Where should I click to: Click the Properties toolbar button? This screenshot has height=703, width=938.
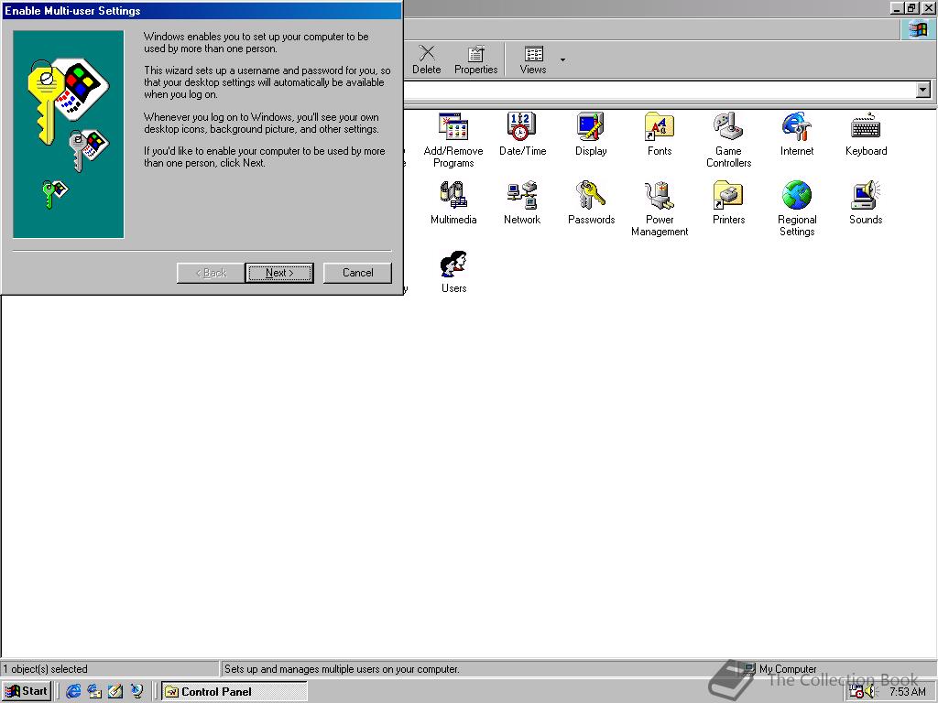pos(475,59)
